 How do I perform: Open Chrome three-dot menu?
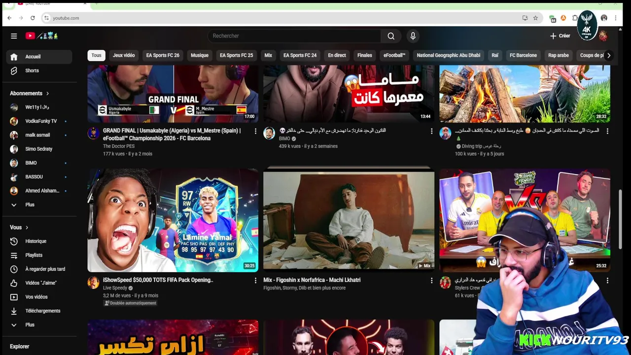click(x=615, y=18)
